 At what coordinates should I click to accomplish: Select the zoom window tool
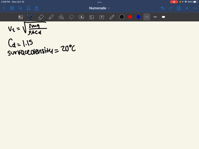[21, 17]
